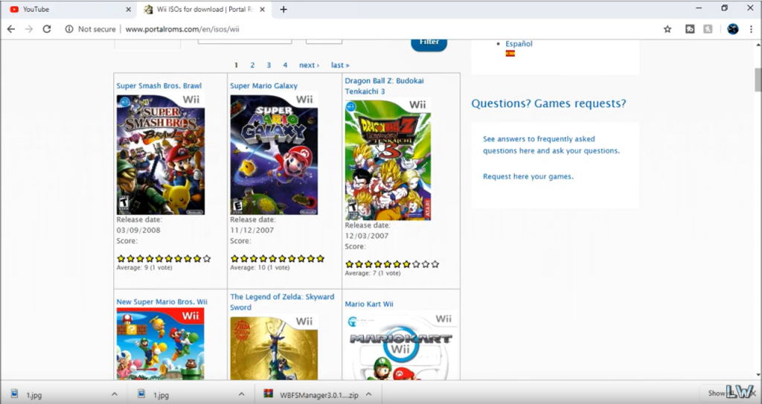This screenshot has height=404, width=762.
Task: Go to page 2 of results
Action: pyautogui.click(x=252, y=65)
